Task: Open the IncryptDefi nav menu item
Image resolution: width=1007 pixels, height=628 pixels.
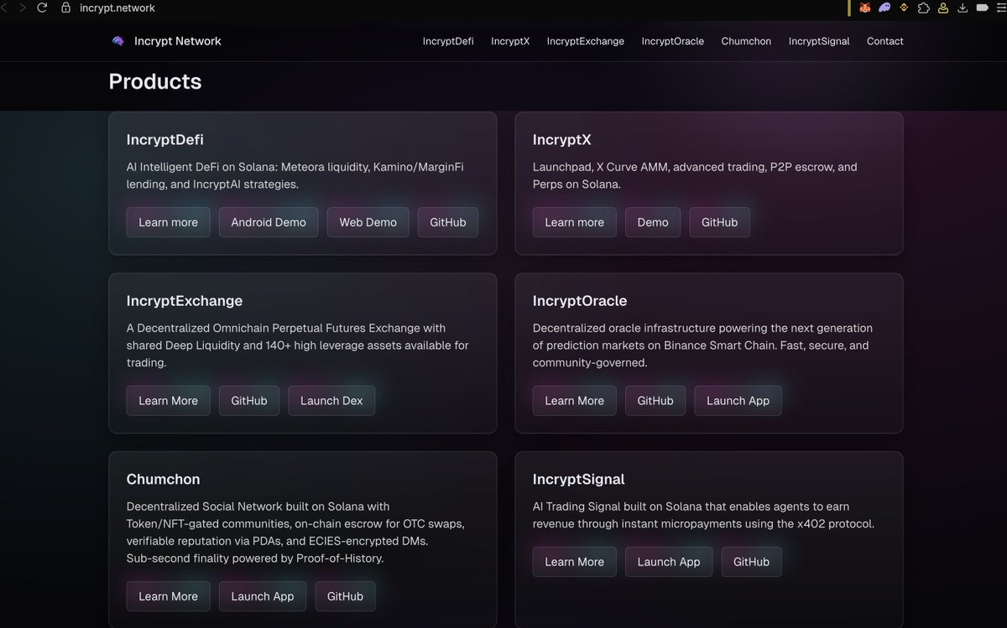Action: coord(448,41)
